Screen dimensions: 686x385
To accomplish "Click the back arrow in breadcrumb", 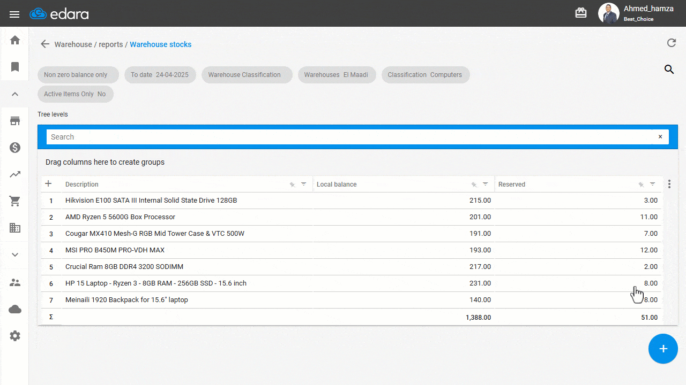I will (x=45, y=44).
